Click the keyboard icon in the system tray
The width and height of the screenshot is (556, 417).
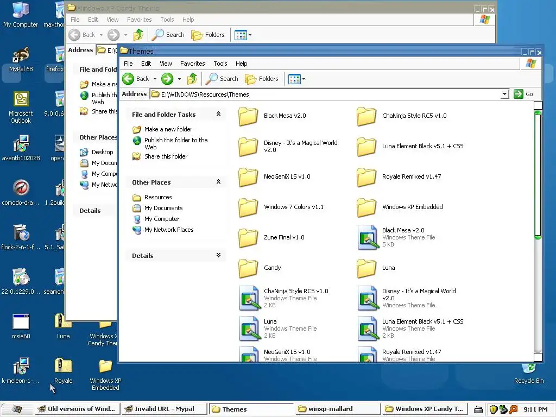[x=478, y=409]
